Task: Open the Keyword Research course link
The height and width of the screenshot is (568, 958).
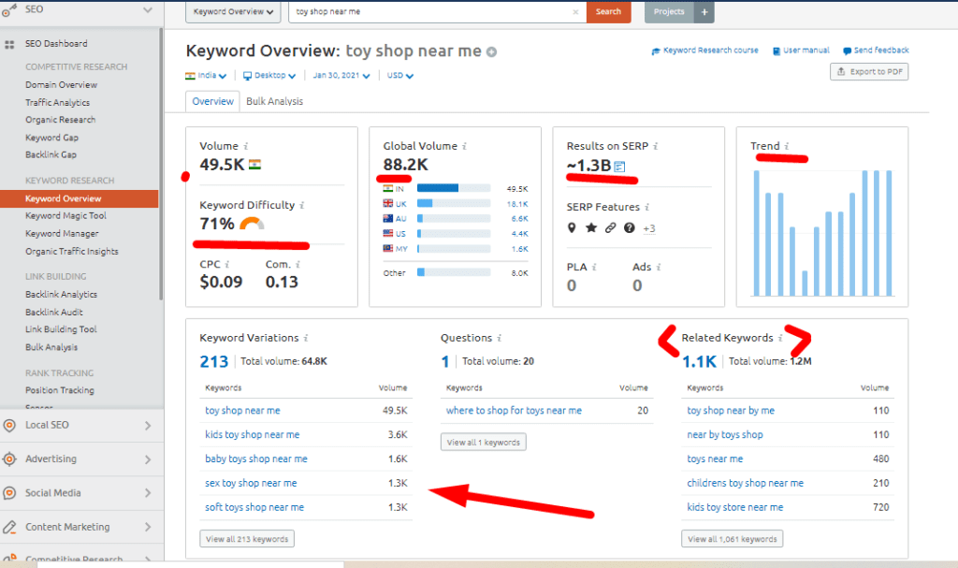Action: tap(705, 51)
